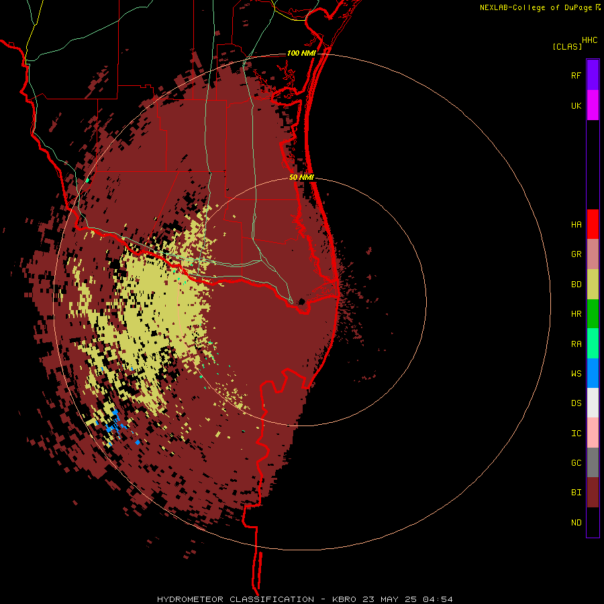Select the GC gray legend swatch
This screenshot has height=604, width=604.
click(593, 462)
